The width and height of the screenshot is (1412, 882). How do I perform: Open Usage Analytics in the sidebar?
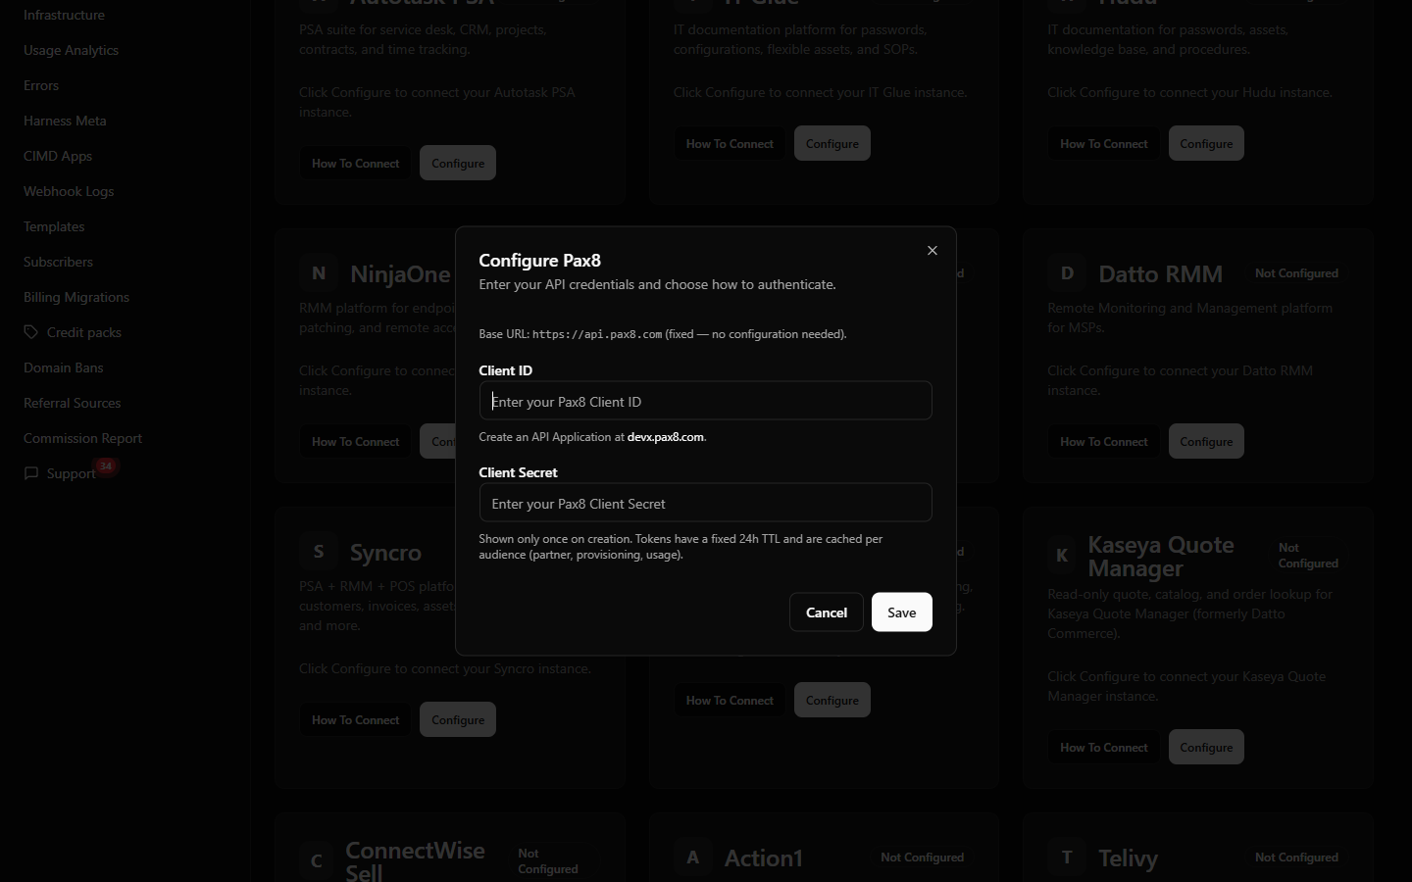[71, 50]
